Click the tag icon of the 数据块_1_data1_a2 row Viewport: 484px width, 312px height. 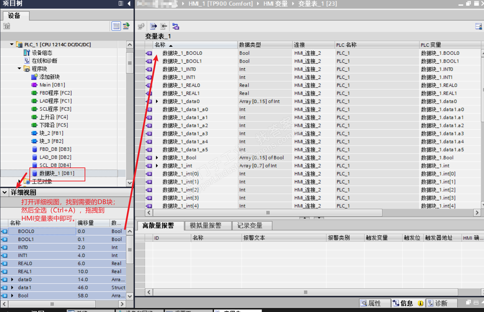pos(149,126)
